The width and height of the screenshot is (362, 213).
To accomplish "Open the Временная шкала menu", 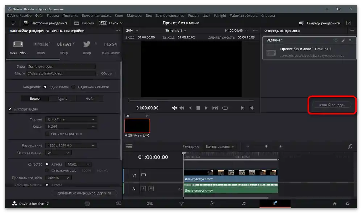I will (x=96, y=16).
